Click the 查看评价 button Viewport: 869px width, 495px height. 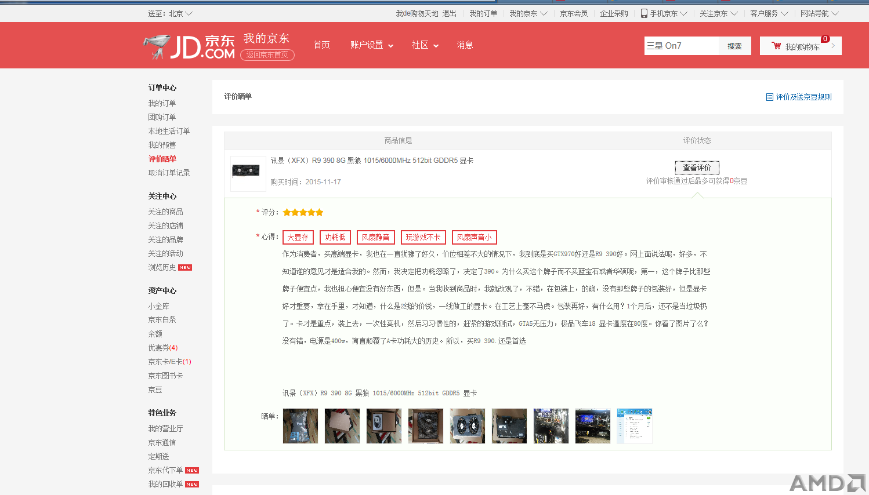tap(697, 168)
